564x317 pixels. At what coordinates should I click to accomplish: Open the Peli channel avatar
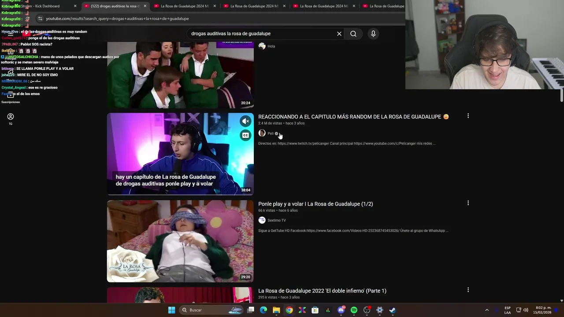(x=262, y=133)
